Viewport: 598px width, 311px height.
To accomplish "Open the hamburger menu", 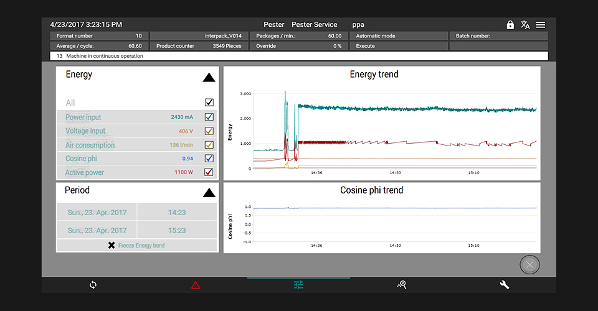I will 540,25.
